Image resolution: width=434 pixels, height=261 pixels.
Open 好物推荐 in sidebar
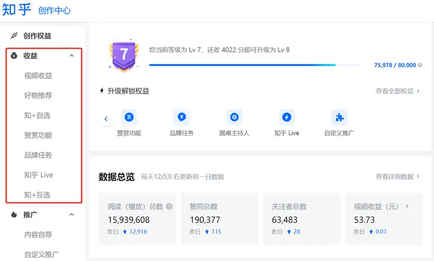click(38, 95)
